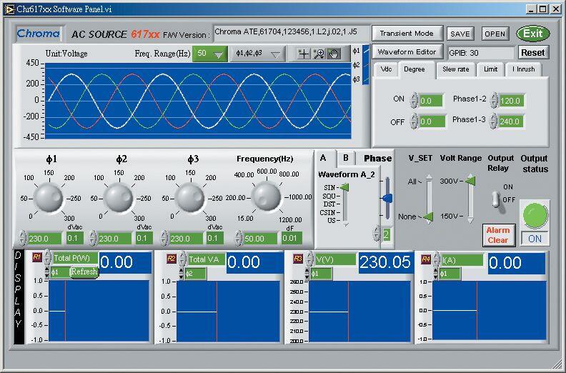
Task: Toggle the Output Relay ON/OFF switch
Action: [495, 198]
